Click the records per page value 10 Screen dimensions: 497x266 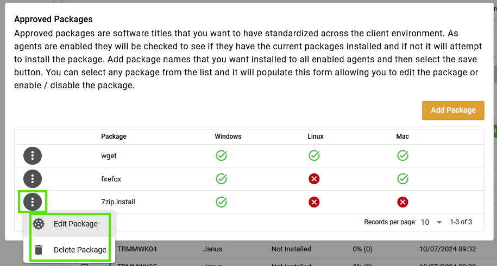pyautogui.click(x=425, y=222)
